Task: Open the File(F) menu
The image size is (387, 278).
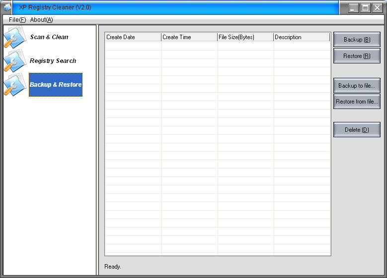Action: click(17, 20)
